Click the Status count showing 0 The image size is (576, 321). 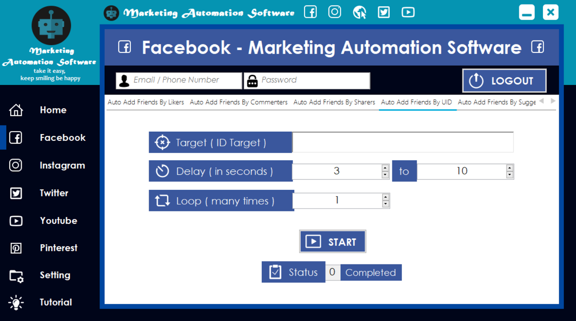[333, 272]
